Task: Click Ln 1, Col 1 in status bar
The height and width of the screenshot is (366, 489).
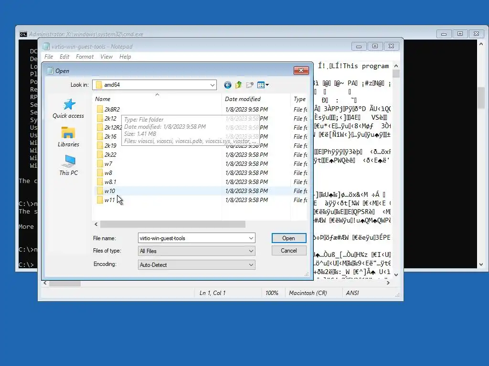Action: 213,293
